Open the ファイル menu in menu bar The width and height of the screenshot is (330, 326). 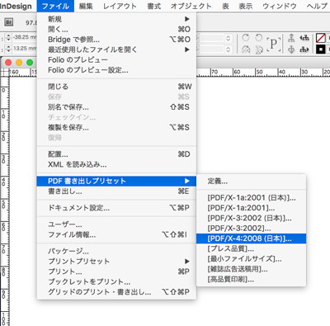(55, 6)
